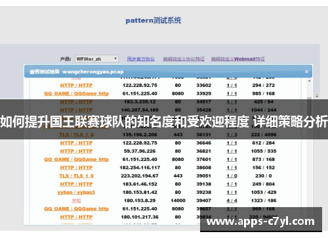This screenshot has width=328, height=238.
Task: Open the 编辑自定义协议特征 link
Action: point(184,59)
